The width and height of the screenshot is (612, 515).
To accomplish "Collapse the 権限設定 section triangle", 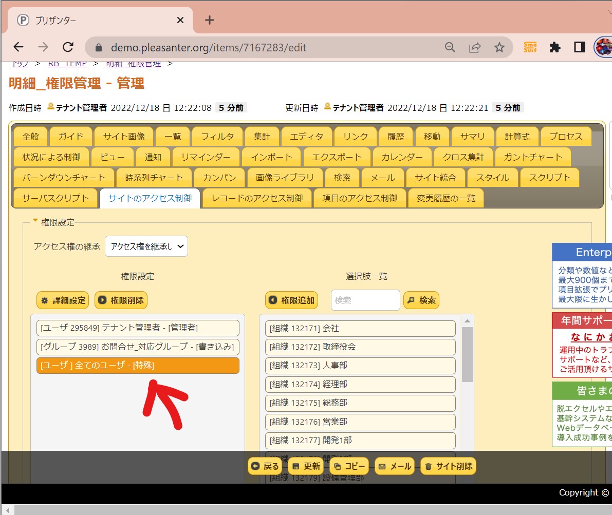I will [x=35, y=221].
